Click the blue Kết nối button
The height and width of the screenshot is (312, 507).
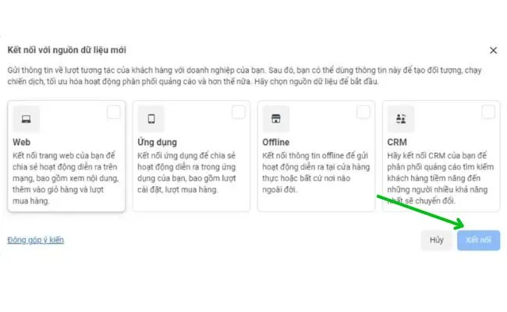pos(478,240)
